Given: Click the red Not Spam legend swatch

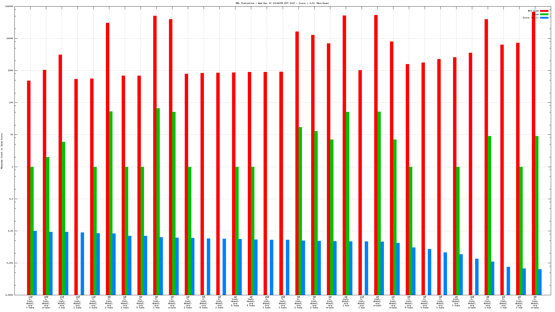Looking at the screenshot, I should tap(544, 11).
